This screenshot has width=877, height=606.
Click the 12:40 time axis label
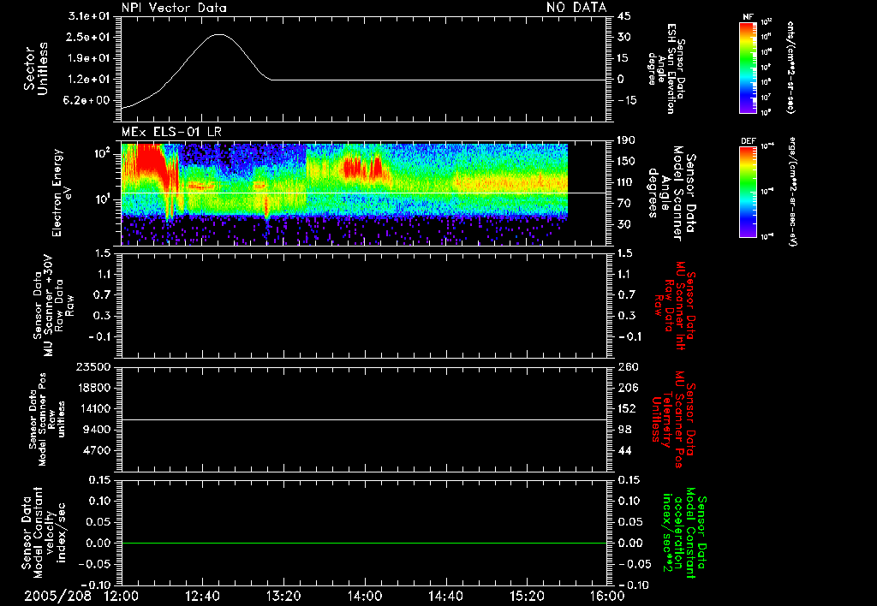pos(202,596)
